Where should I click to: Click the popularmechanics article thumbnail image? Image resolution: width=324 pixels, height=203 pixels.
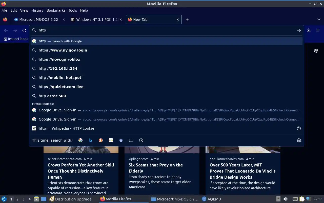(243, 150)
